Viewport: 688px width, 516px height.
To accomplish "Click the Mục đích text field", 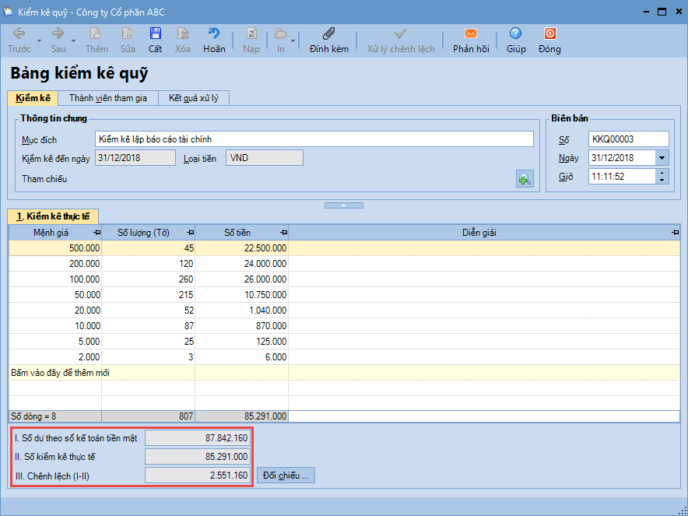I will click(x=314, y=139).
